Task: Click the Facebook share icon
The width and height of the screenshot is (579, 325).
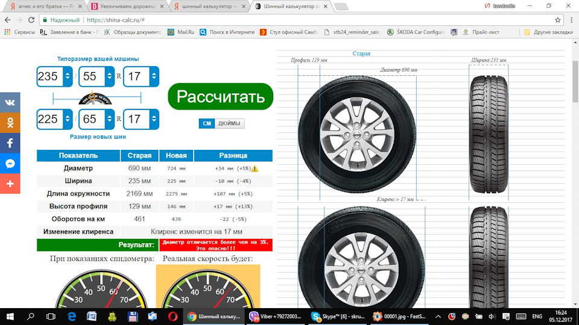Action: click(10, 143)
